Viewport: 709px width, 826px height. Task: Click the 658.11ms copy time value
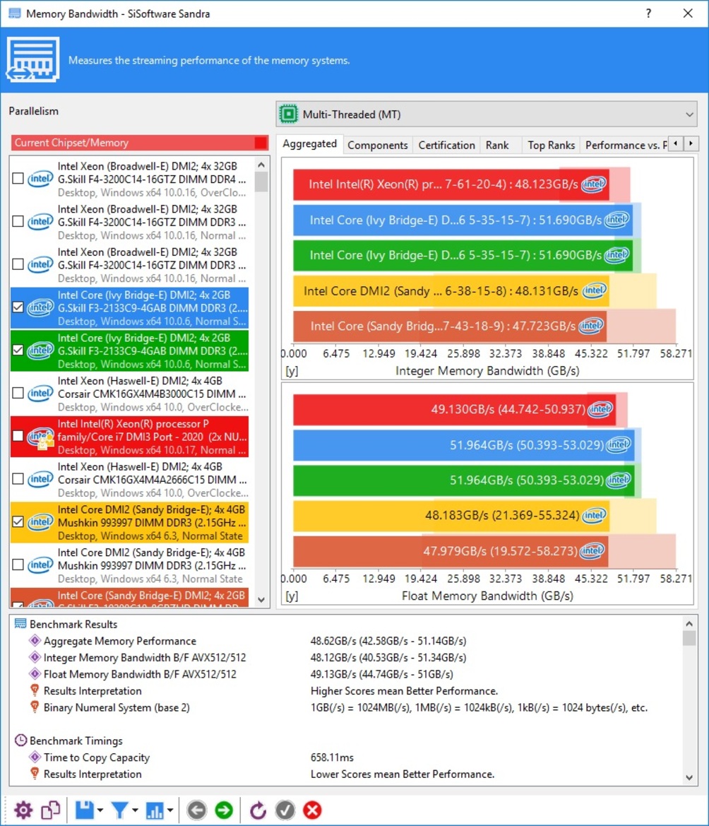[332, 757]
